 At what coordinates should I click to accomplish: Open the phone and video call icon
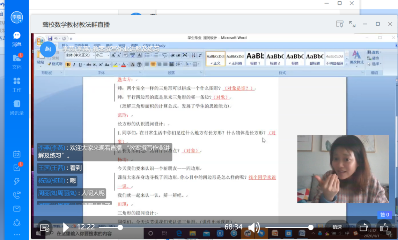click(x=16, y=195)
